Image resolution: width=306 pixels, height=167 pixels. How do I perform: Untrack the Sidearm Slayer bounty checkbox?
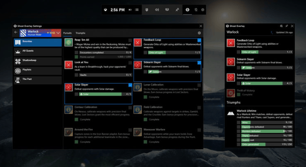[199, 63]
